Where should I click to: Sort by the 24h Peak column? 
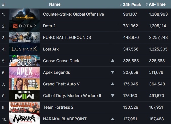point(131,5)
